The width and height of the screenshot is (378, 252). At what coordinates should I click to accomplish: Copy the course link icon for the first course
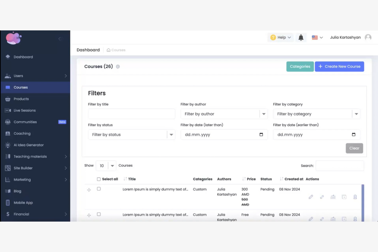point(322,197)
